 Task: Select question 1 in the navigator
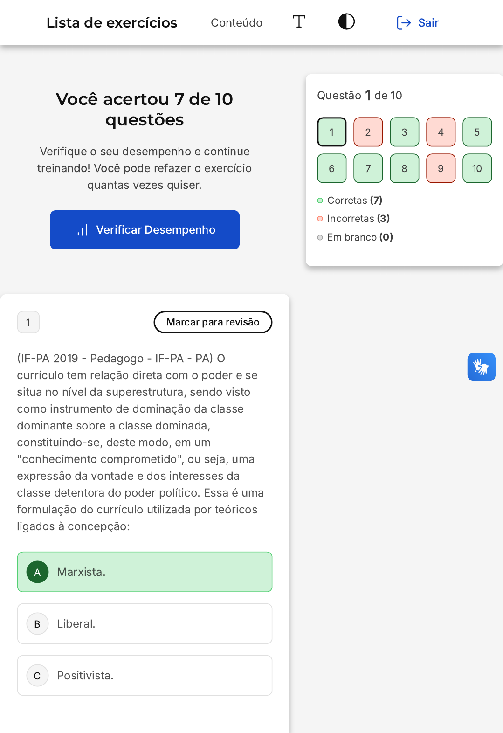pyautogui.click(x=331, y=132)
